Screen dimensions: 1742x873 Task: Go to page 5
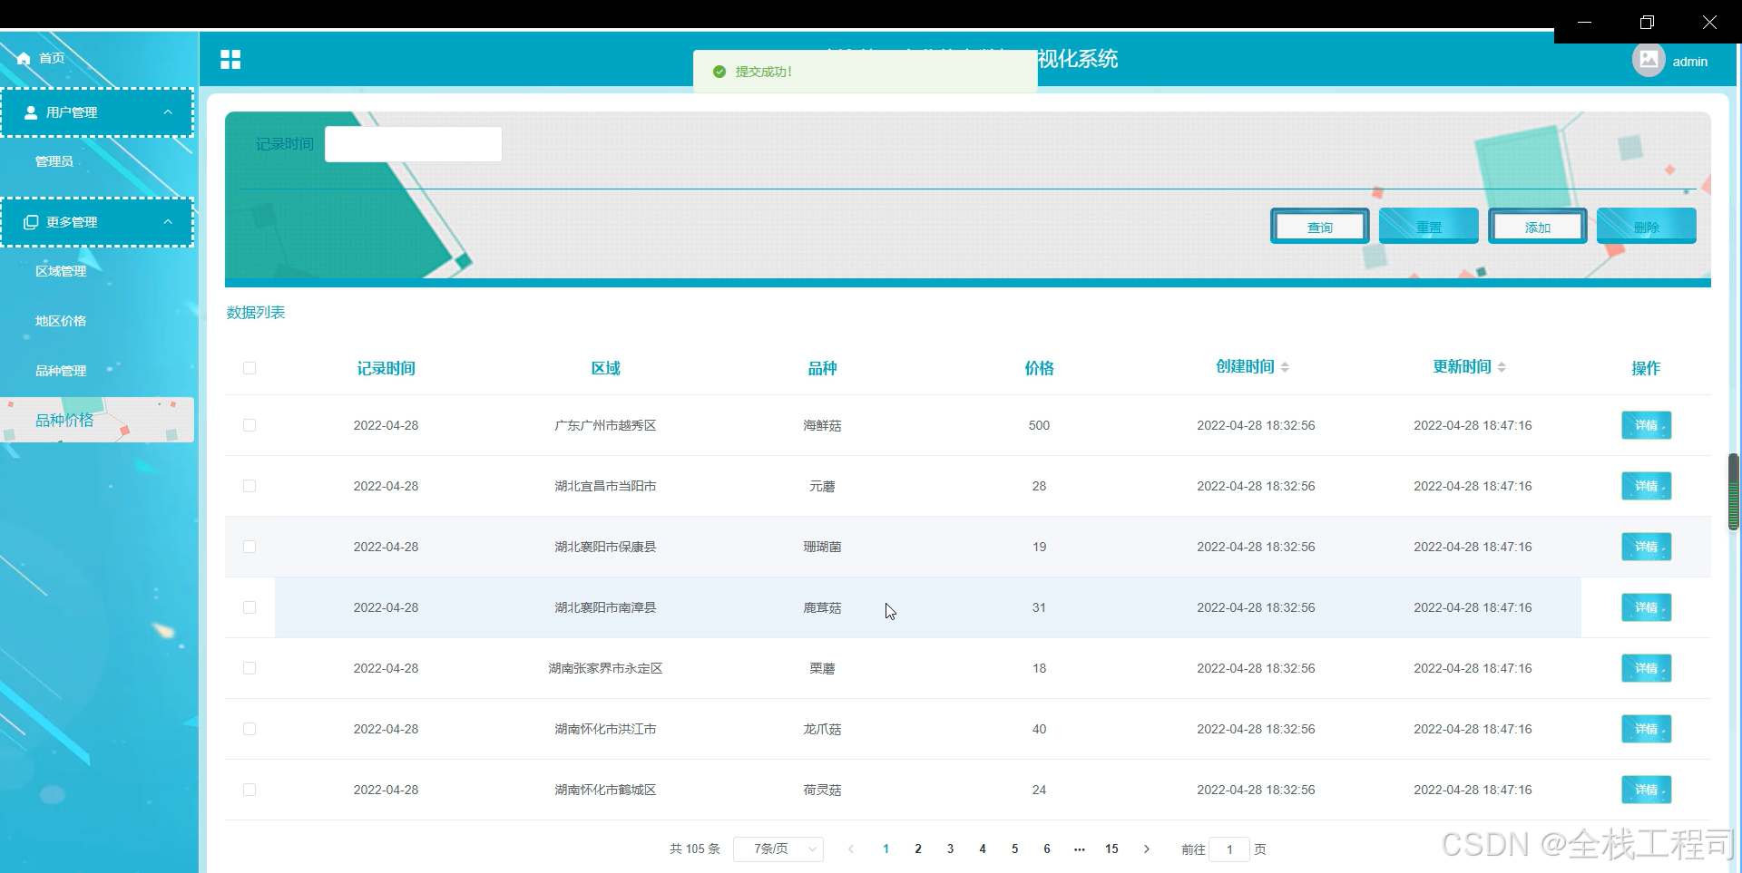click(x=1014, y=849)
